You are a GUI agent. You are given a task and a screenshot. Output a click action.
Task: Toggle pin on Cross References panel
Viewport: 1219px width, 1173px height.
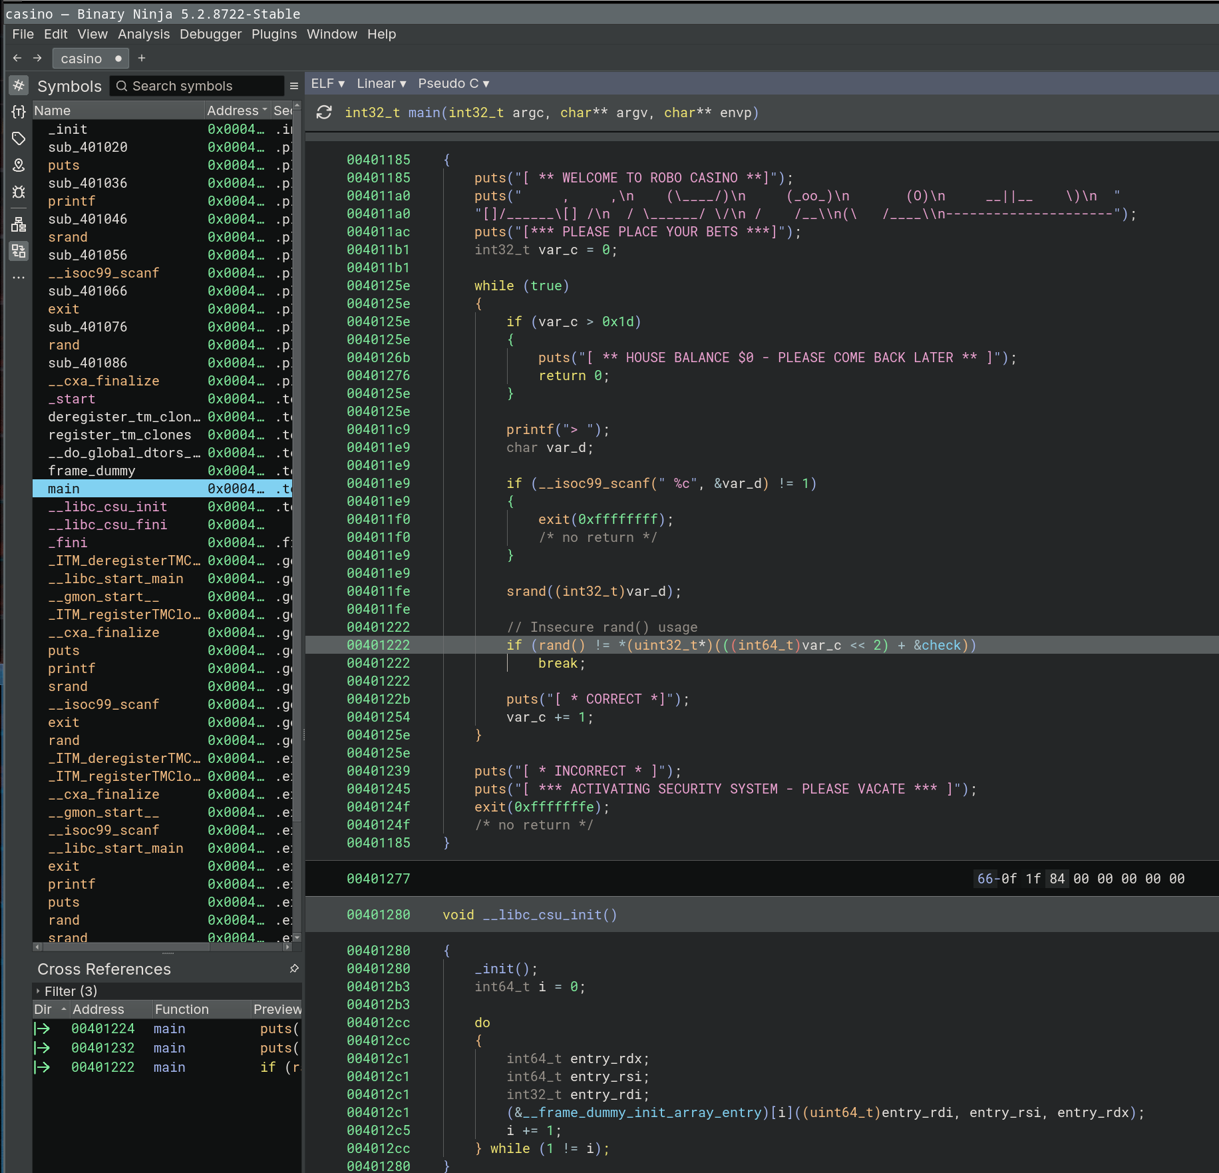[294, 969]
